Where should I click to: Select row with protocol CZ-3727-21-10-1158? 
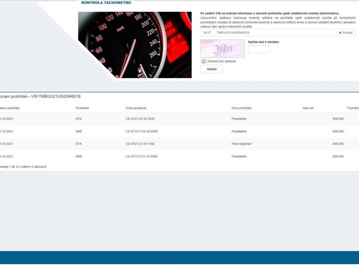[140, 144]
